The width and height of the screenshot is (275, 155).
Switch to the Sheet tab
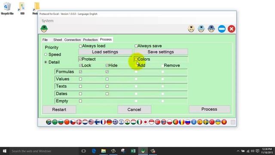click(x=58, y=40)
